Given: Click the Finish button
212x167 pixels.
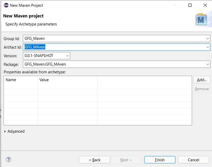Looking at the screenshot, I should [x=160, y=160].
